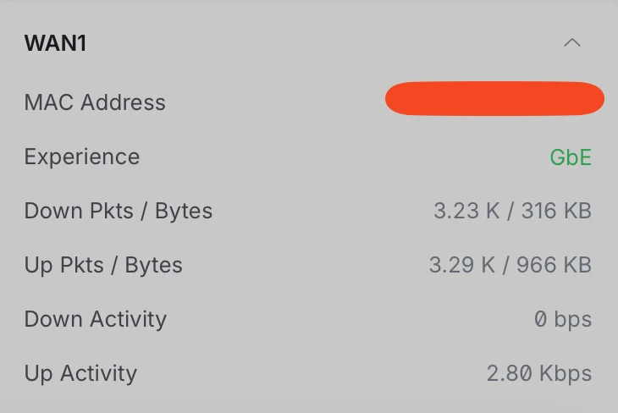Click the 3.23 K / 316 KB value
Viewport: 618px width, 413px height.
[513, 211]
